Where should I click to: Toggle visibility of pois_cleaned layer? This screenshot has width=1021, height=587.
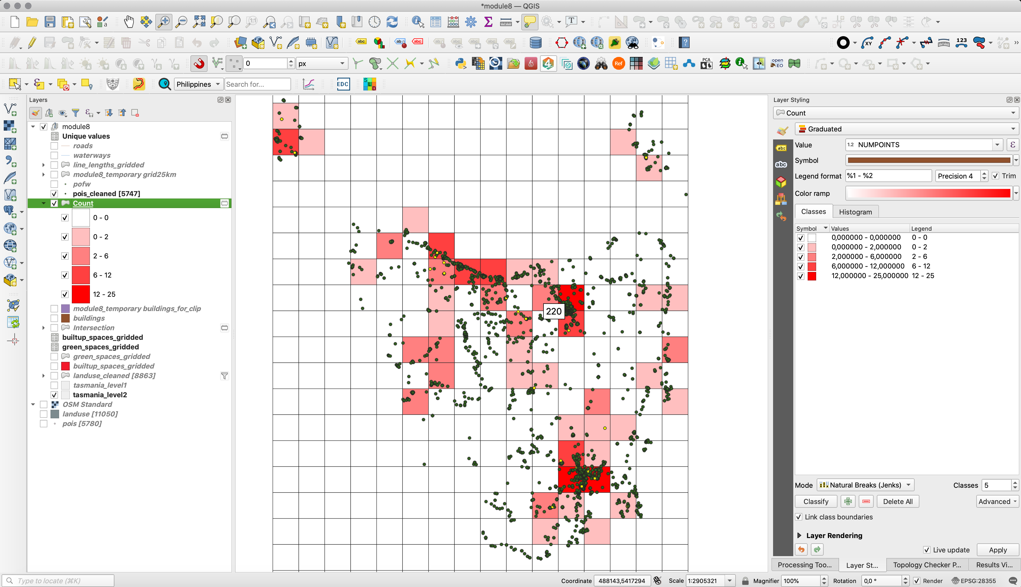tap(55, 193)
